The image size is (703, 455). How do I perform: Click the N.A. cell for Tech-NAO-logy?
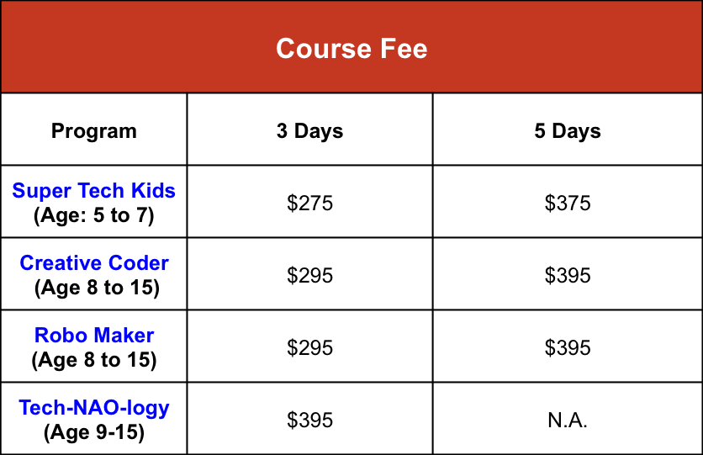tap(568, 421)
